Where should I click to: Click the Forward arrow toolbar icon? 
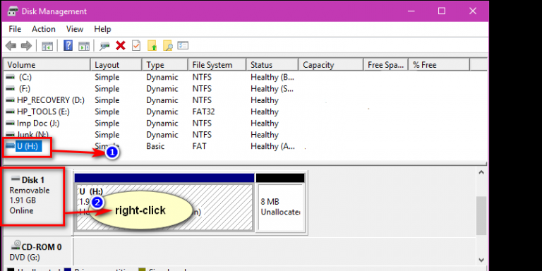click(26, 45)
